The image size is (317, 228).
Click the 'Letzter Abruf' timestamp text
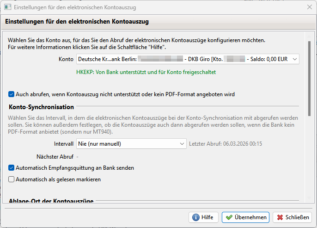[226, 144]
